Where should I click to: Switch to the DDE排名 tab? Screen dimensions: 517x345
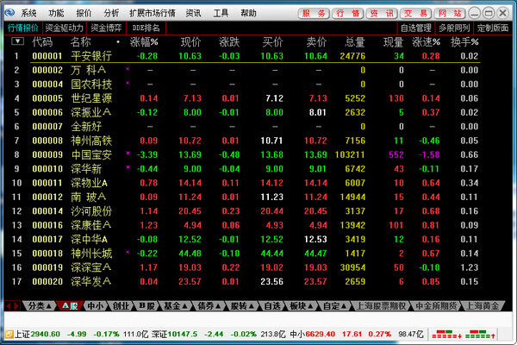(146, 28)
